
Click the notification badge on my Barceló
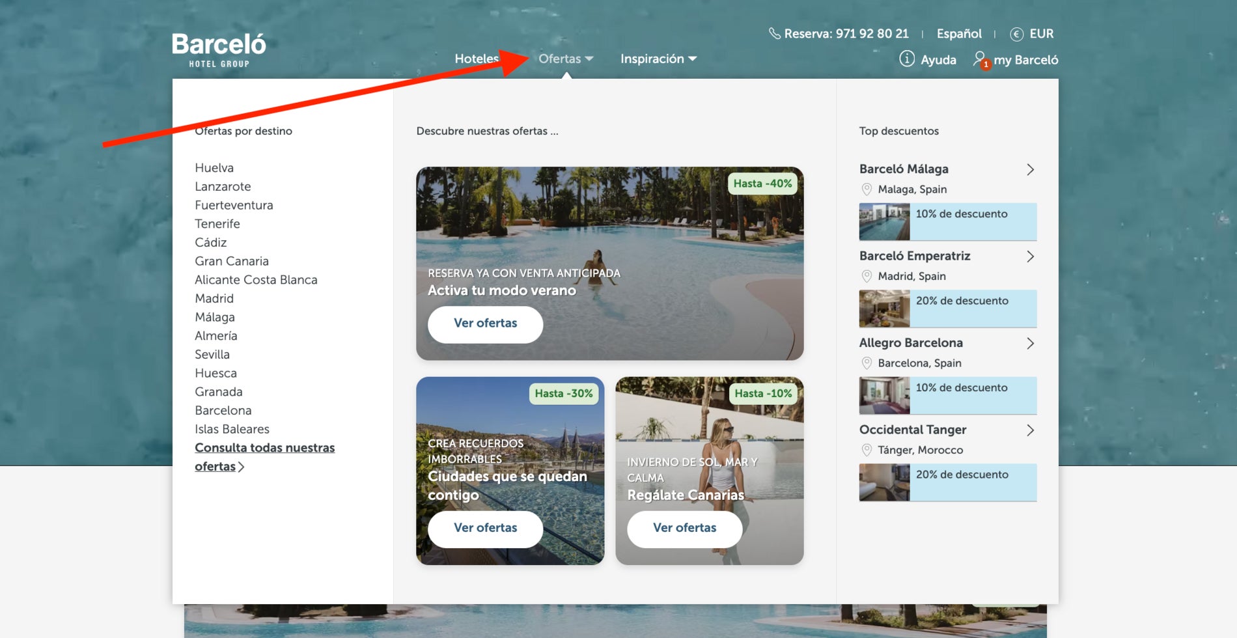pos(987,64)
